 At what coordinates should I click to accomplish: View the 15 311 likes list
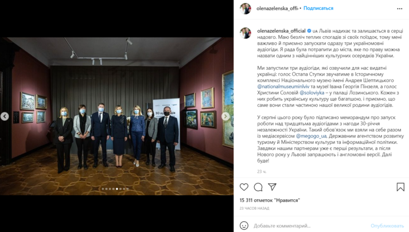click(x=270, y=200)
